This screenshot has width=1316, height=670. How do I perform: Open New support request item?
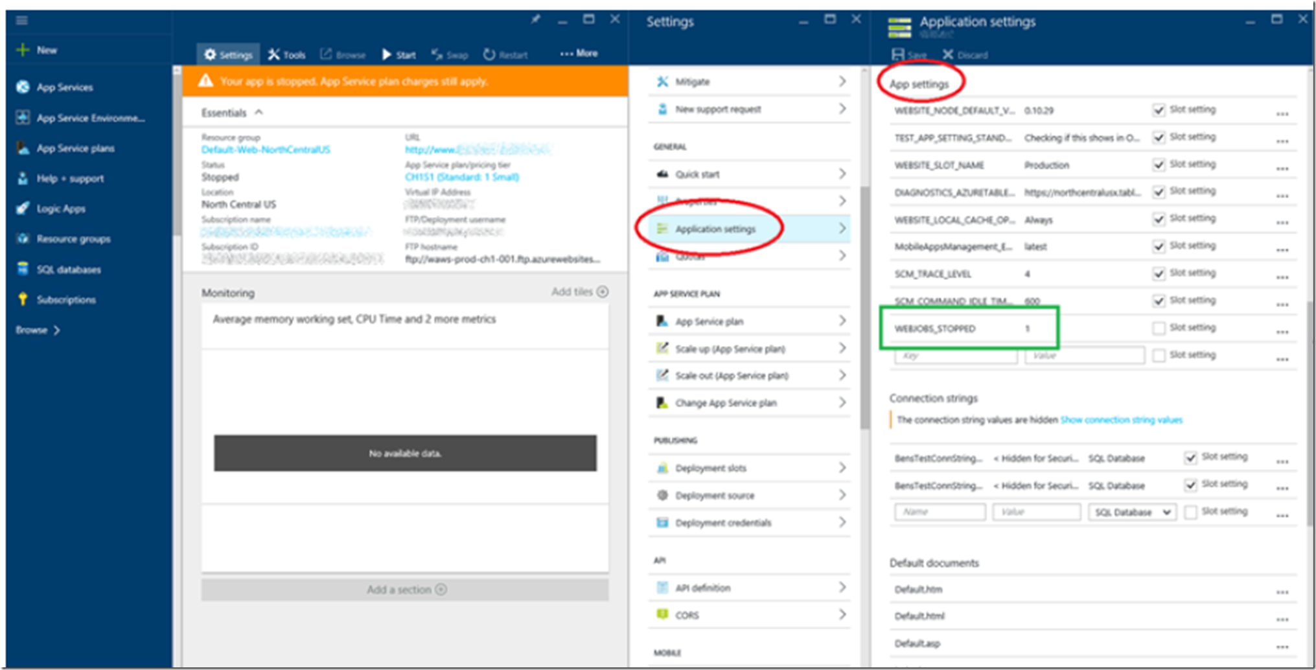click(750, 109)
